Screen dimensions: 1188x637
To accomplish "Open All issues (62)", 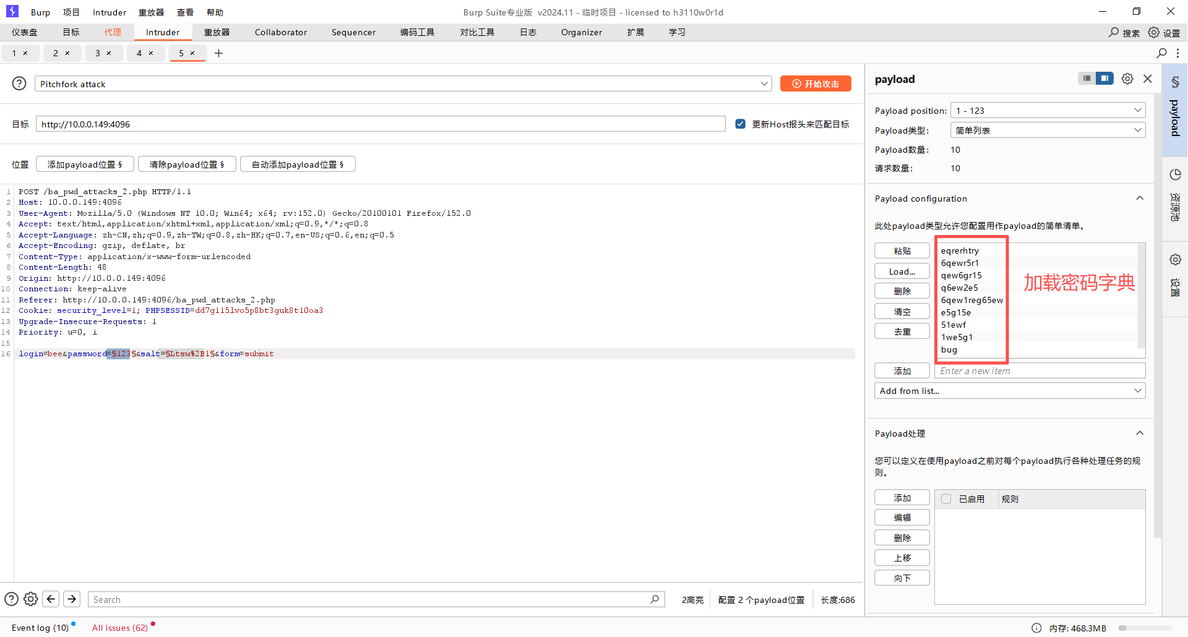I will 120,628.
